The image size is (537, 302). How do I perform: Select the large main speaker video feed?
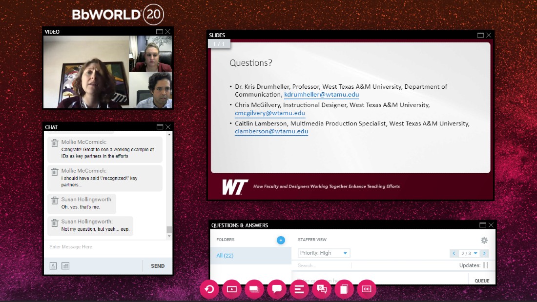[86, 72]
